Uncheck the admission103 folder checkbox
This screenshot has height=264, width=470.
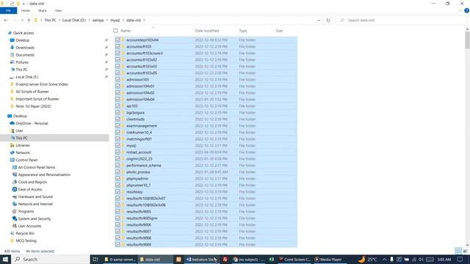pyautogui.click(x=117, y=80)
